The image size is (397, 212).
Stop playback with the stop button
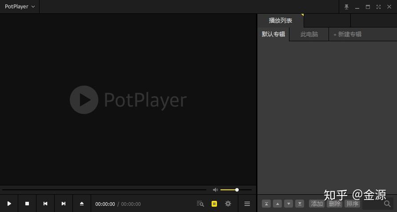point(27,204)
